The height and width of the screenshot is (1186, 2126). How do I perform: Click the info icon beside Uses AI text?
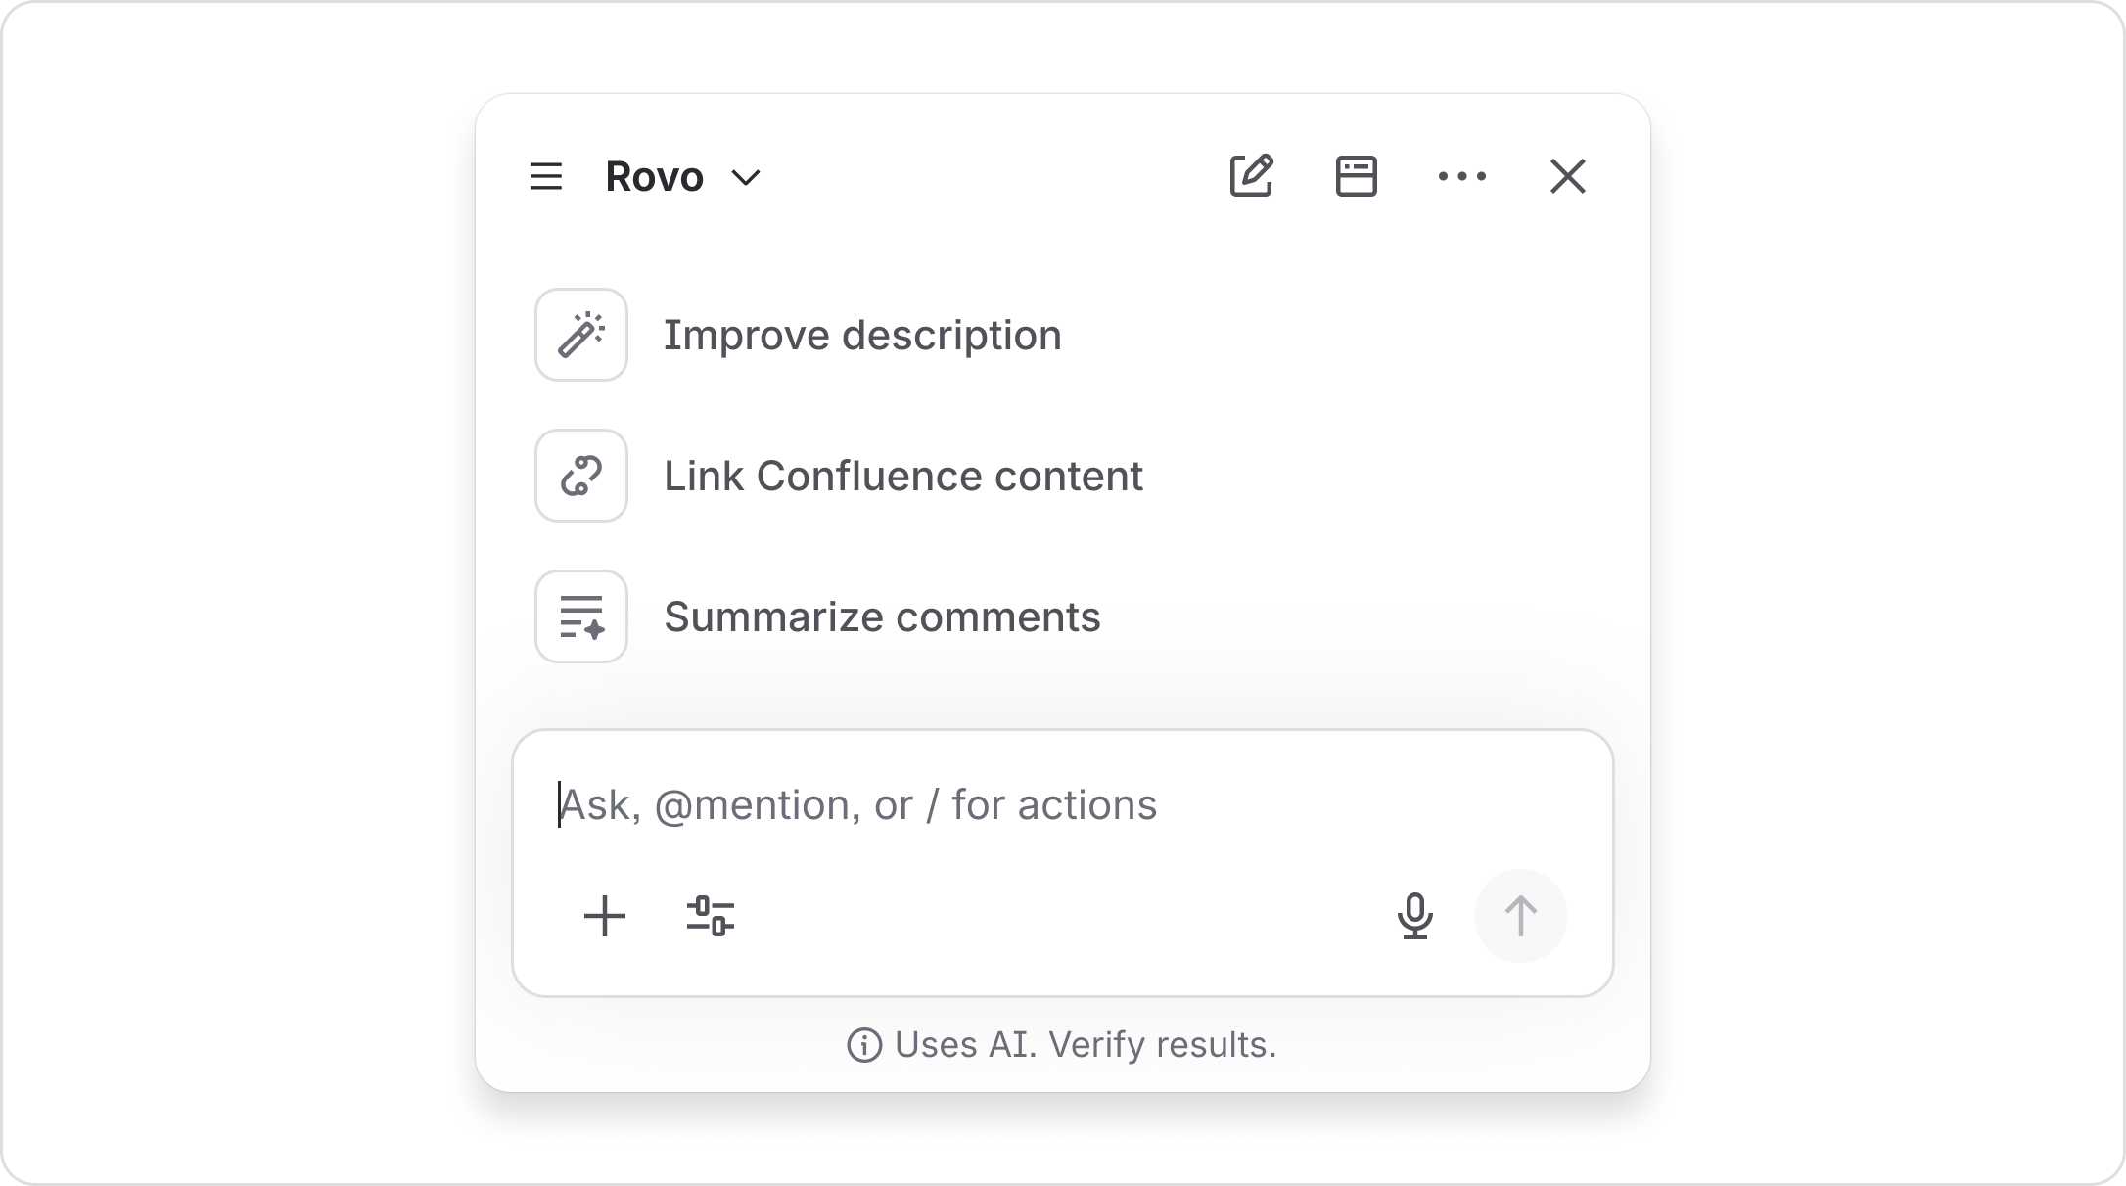click(x=865, y=1044)
